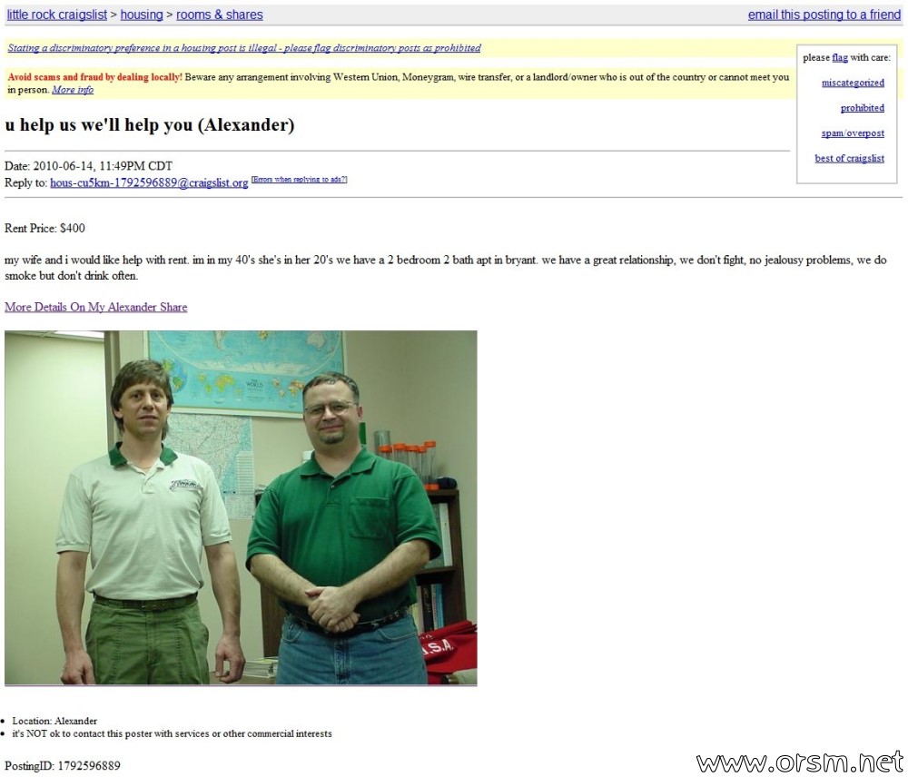Screen dimensions: 908x777
Task: Click the world map in the photo
Action: (245, 370)
